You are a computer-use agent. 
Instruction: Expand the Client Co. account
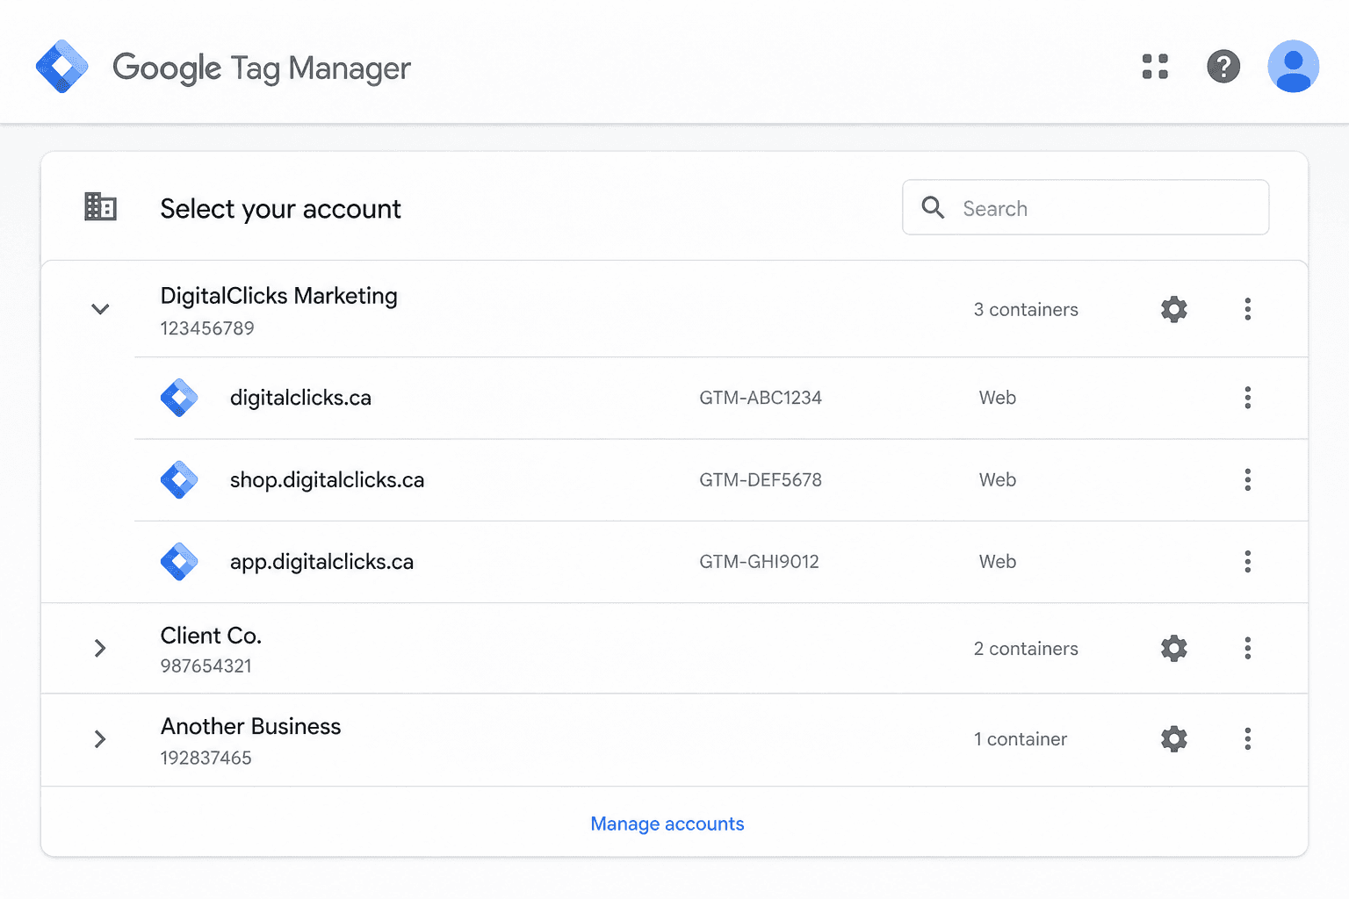100,648
